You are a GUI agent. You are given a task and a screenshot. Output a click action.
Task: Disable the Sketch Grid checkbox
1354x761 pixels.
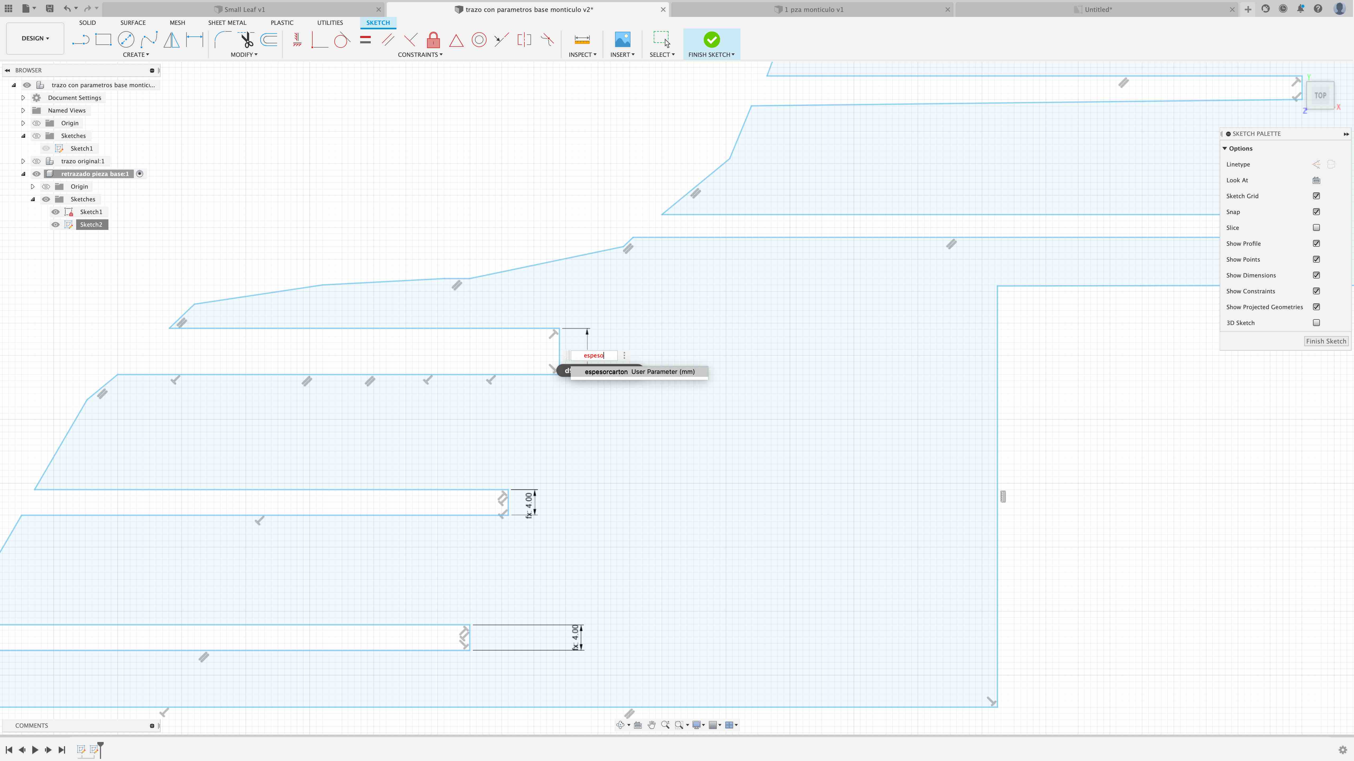coord(1316,196)
